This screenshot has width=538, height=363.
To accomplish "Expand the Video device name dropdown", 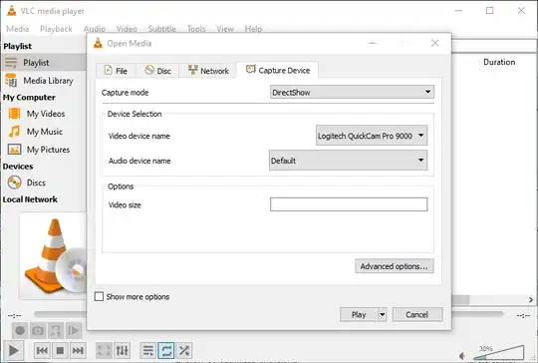I will click(x=372, y=136).
